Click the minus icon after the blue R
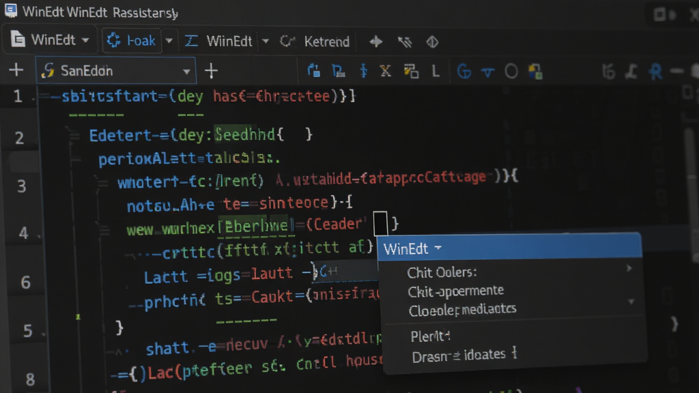The image size is (699, 393). point(676,71)
